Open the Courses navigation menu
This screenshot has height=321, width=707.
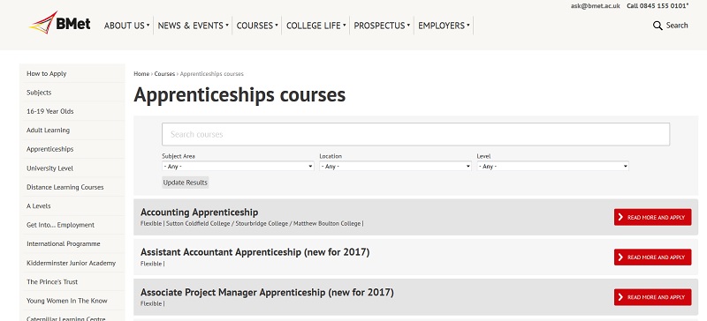257,26
